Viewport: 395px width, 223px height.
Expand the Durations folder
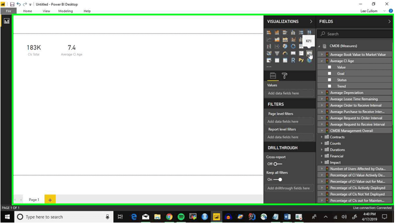[322, 150]
